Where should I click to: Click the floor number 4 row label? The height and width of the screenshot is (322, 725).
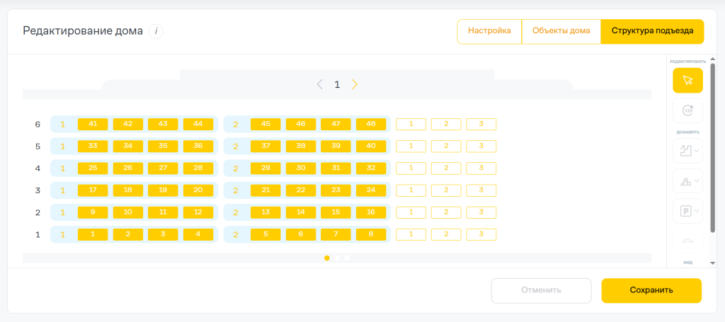tap(38, 168)
